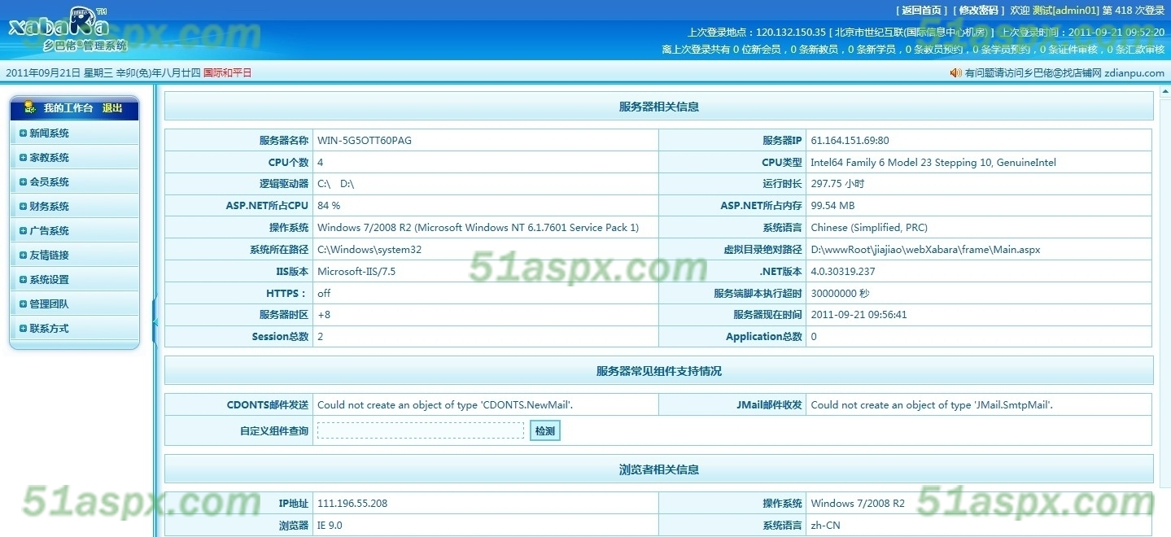Expand the 家教系统 plus icon
The height and width of the screenshot is (537, 1171).
click(23, 157)
